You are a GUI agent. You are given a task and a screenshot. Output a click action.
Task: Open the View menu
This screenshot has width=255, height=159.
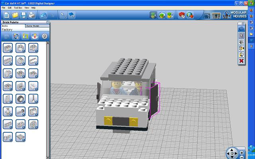[27, 8]
